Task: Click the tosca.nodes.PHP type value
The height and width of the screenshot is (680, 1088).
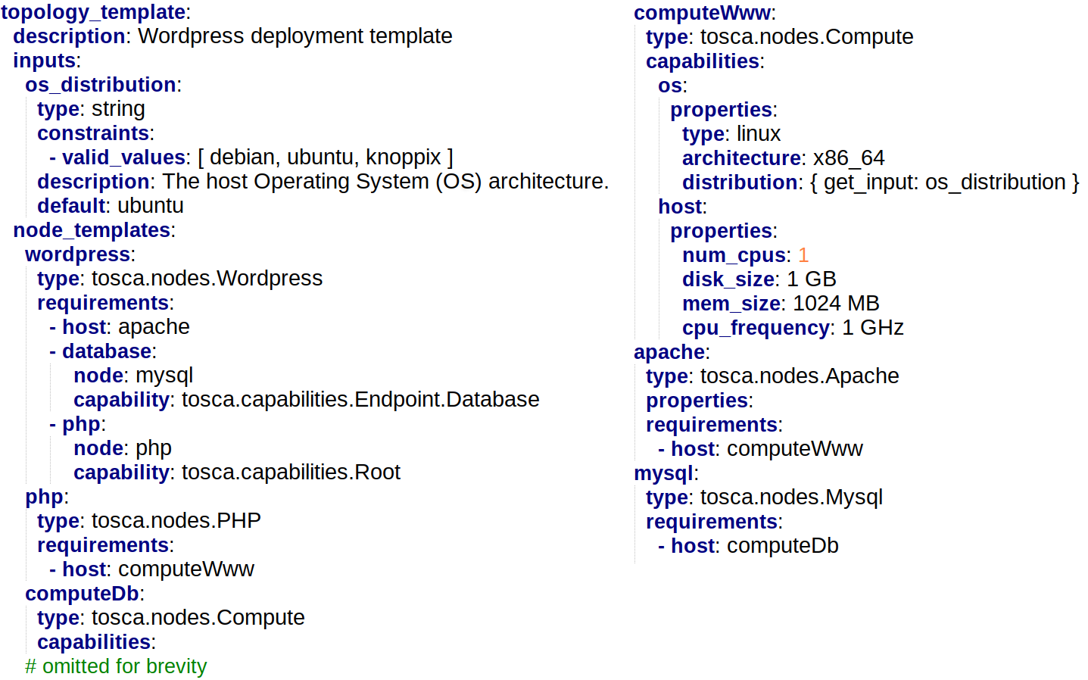Action: coord(176,521)
